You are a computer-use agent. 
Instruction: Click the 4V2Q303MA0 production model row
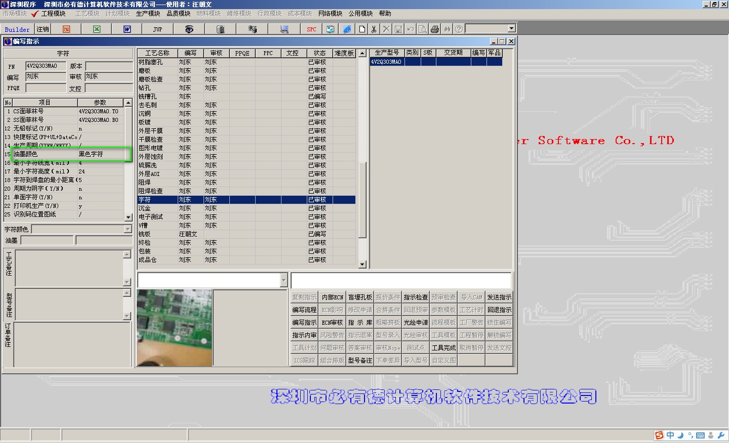point(436,62)
